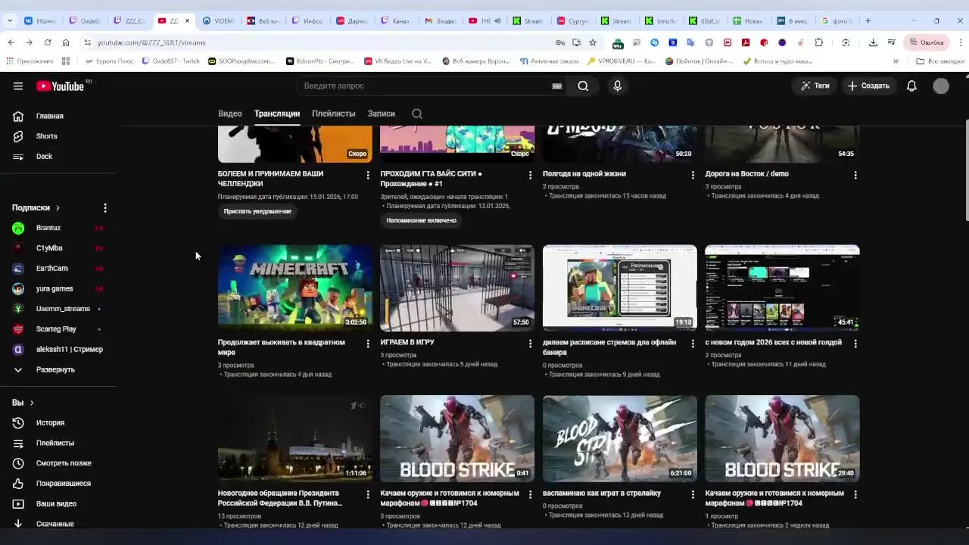Click the search magnifier button

point(583,86)
